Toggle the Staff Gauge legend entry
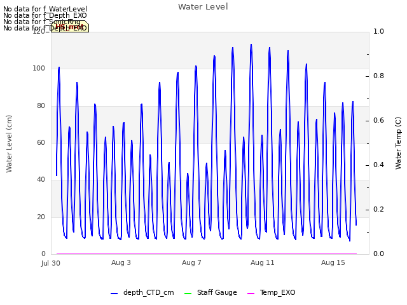Viewport: 407px width, 305px height. point(210,292)
